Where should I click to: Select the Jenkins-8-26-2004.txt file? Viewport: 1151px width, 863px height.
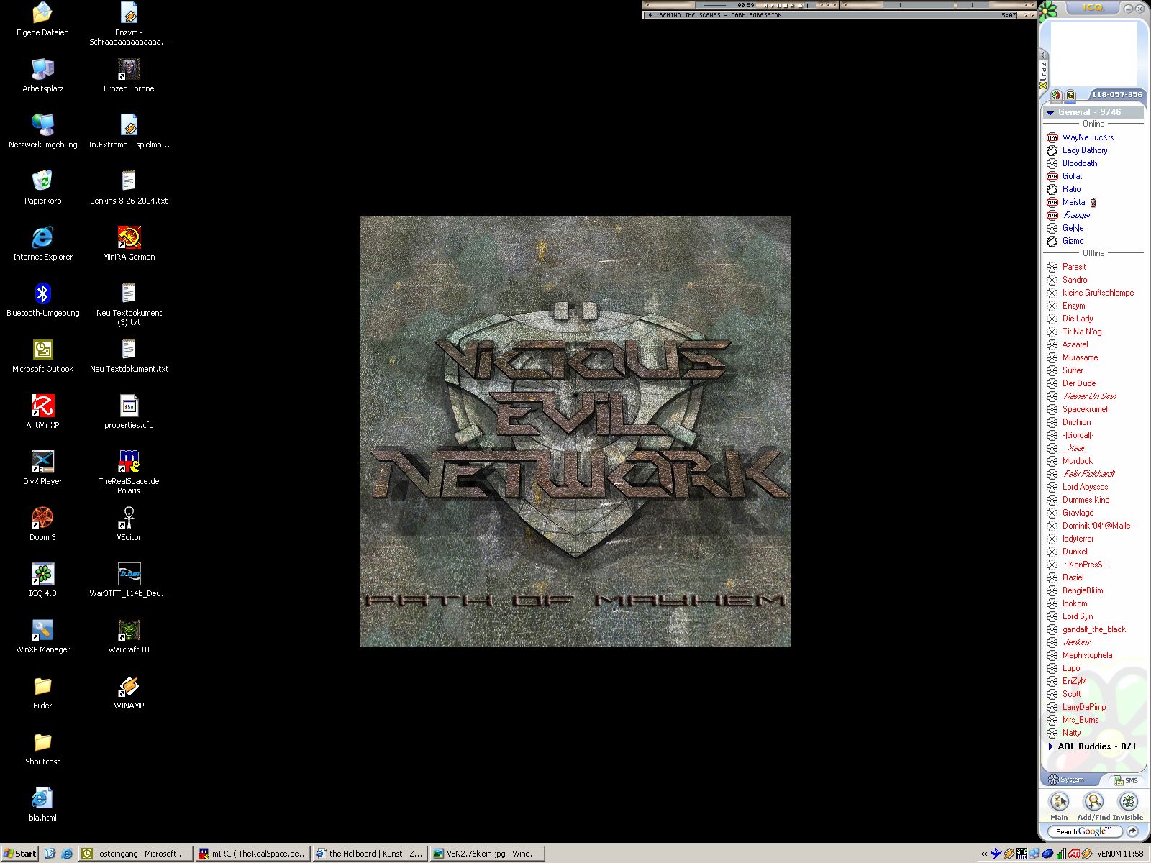[129, 187]
